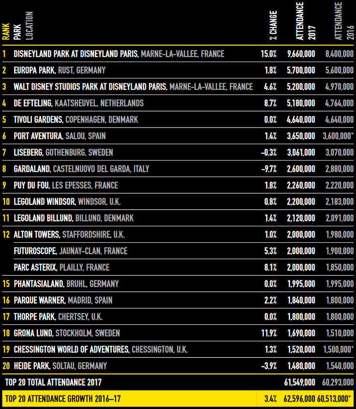The width and height of the screenshot is (356, 409).
Task: Select Port Aventura's 2016 attendance of 3,600,000
Action: click(x=337, y=136)
